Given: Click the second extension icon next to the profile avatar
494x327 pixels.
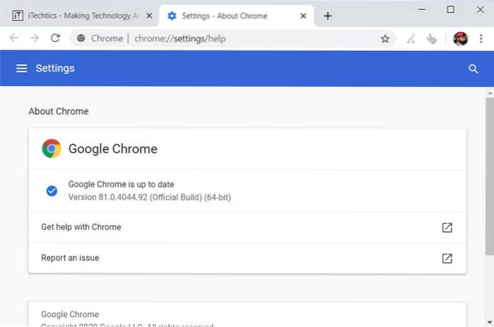Looking at the screenshot, I should point(431,39).
